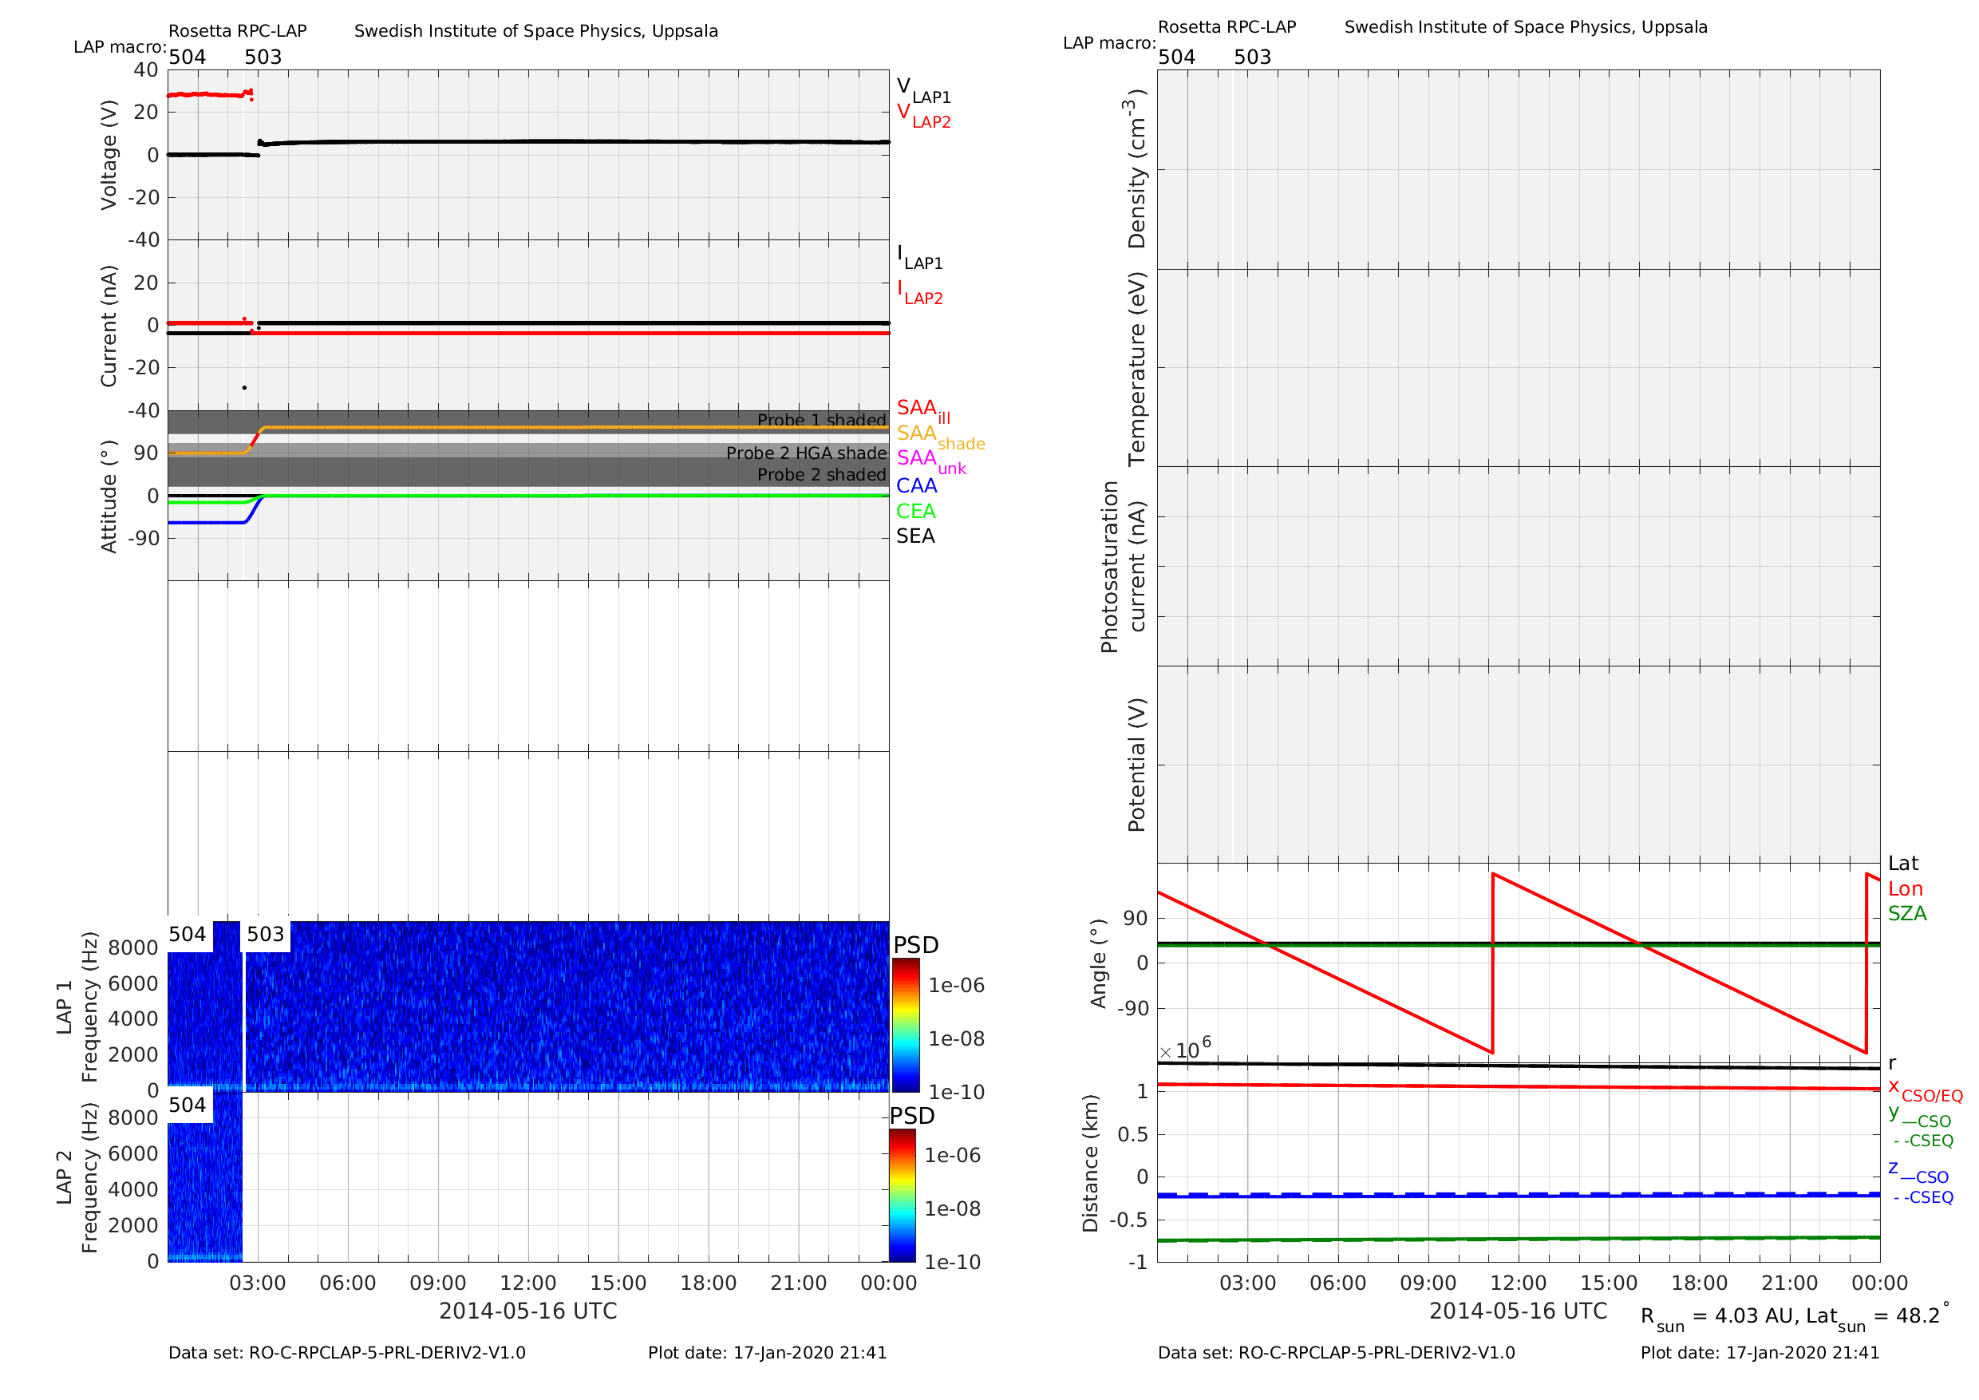
Task: Click the Temperature (eV) axis label
Action: 1138,370
